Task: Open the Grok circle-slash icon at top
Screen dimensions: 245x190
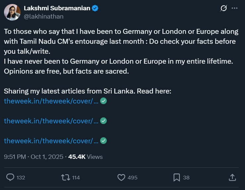Action: tap(223, 8)
